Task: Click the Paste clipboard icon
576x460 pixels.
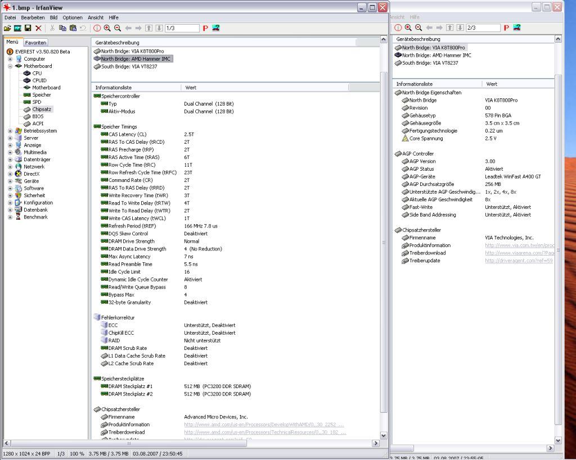Action: pyautogui.click(x=73, y=28)
